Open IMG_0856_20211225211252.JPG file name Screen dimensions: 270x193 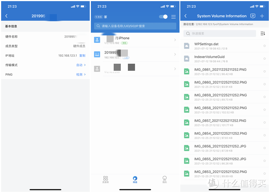[220, 146]
